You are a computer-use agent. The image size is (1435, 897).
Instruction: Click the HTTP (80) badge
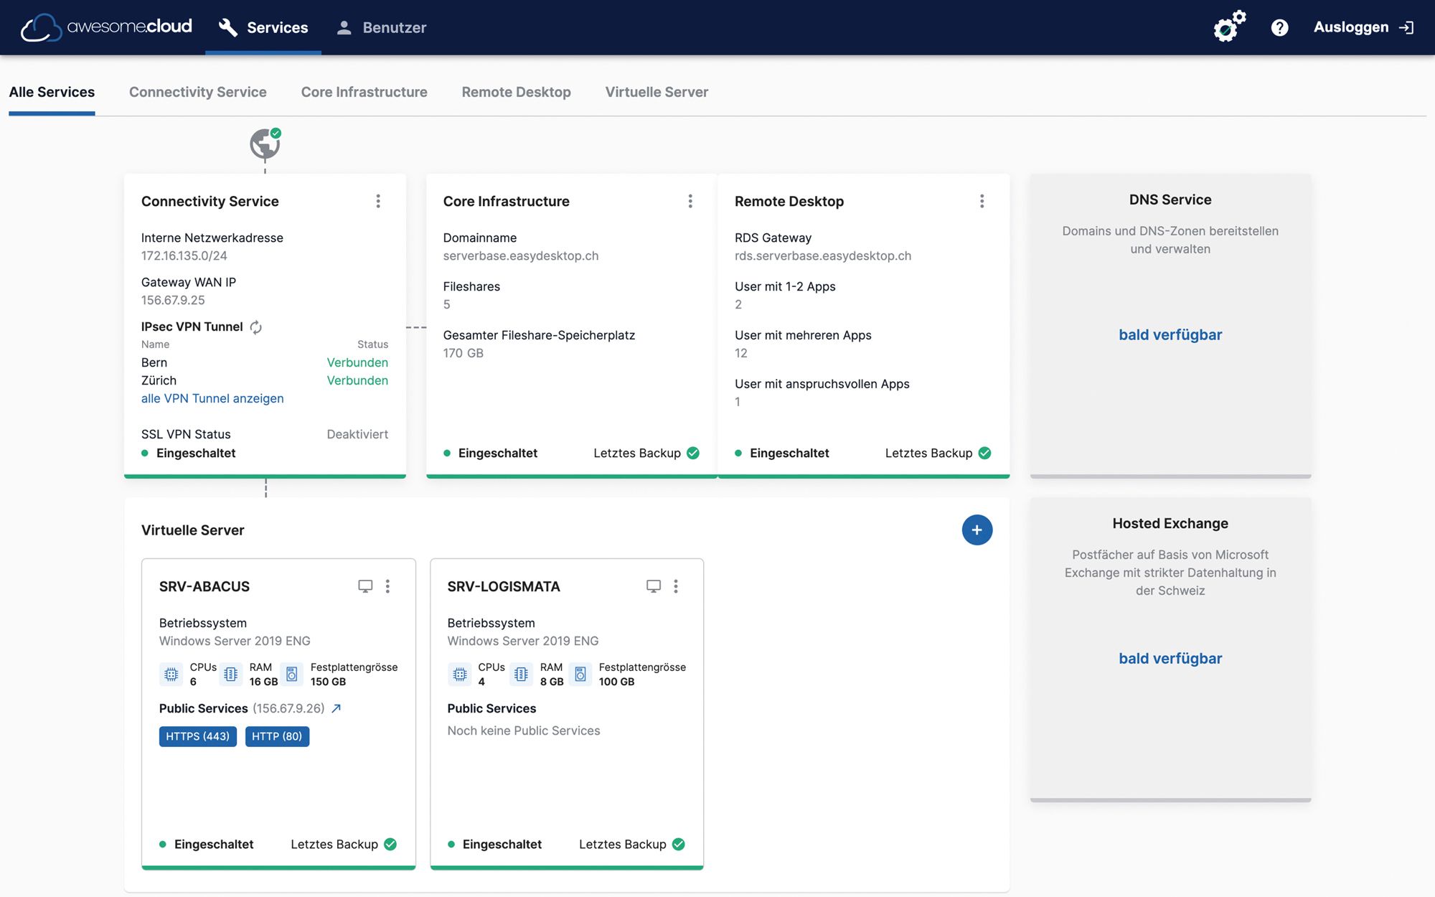click(277, 736)
